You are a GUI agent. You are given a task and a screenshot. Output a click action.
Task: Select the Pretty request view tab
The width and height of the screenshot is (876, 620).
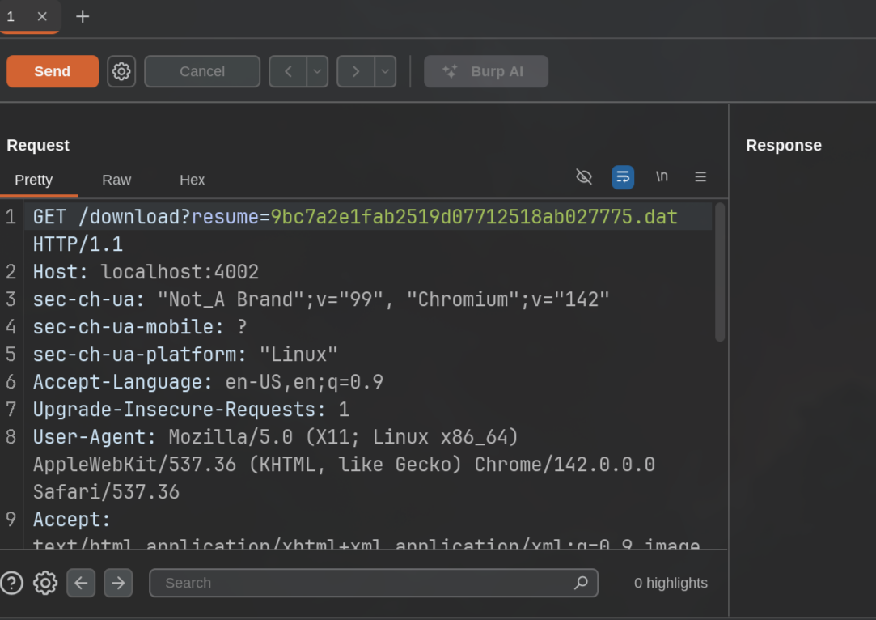(x=33, y=180)
